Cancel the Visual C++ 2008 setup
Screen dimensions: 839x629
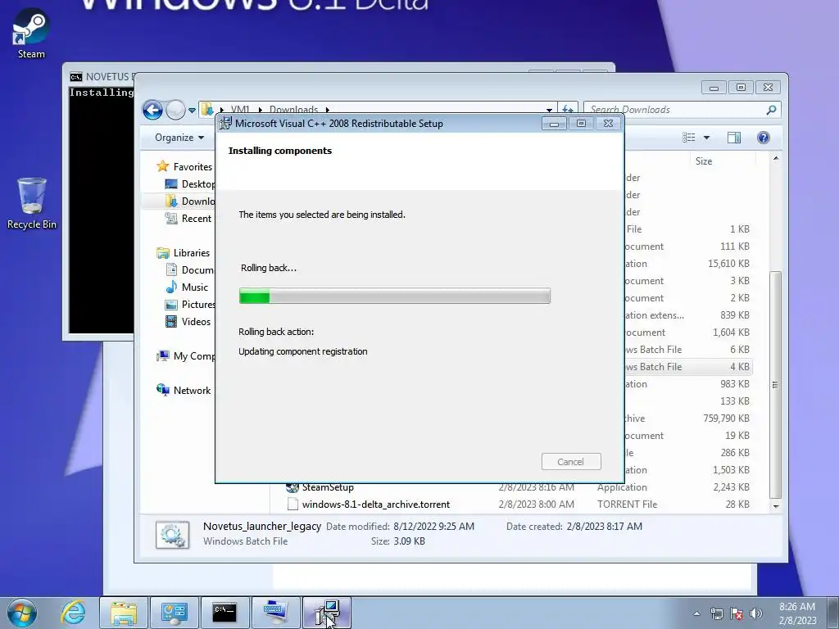tap(571, 462)
